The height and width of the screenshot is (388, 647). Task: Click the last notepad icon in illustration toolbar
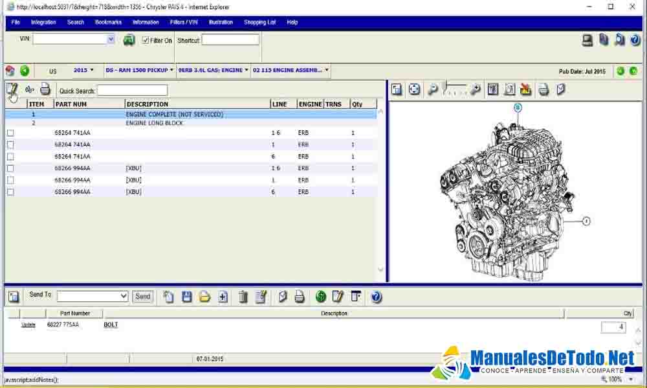[561, 89]
